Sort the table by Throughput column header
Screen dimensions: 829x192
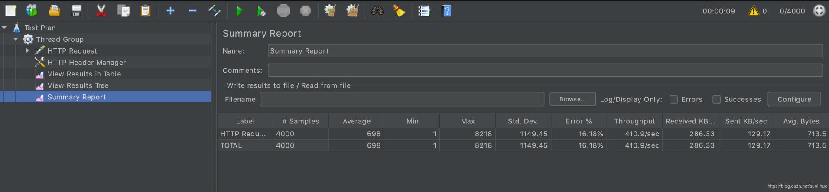click(x=634, y=121)
